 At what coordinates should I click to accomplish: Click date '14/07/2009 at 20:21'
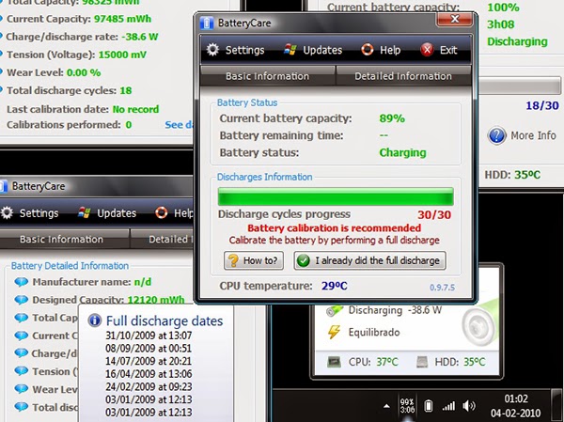coord(149,361)
